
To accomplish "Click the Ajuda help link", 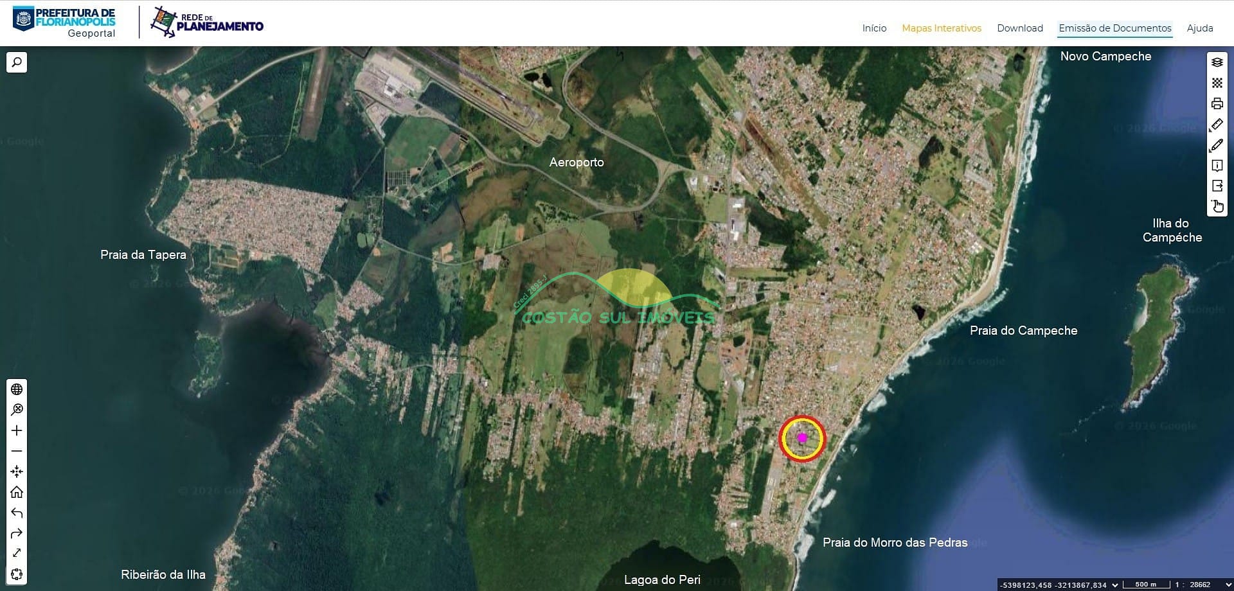I will coord(1199,28).
